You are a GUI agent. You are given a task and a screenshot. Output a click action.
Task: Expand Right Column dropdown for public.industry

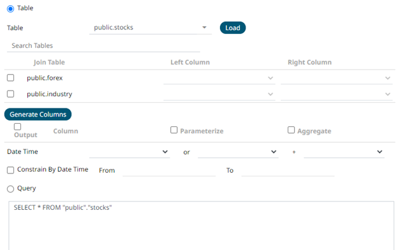(x=337, y=94)
